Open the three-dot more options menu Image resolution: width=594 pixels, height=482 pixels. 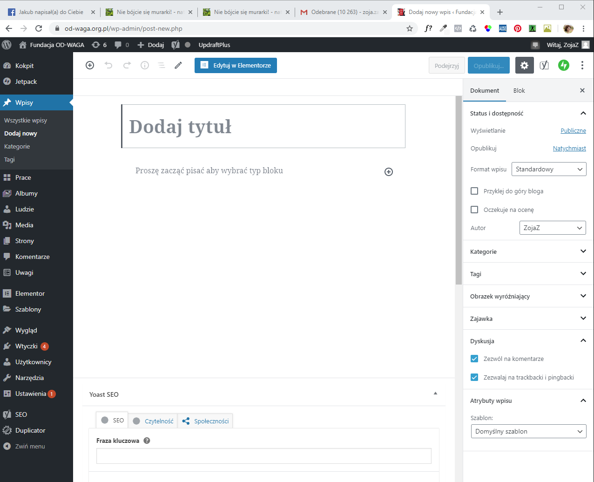(582, 66)
